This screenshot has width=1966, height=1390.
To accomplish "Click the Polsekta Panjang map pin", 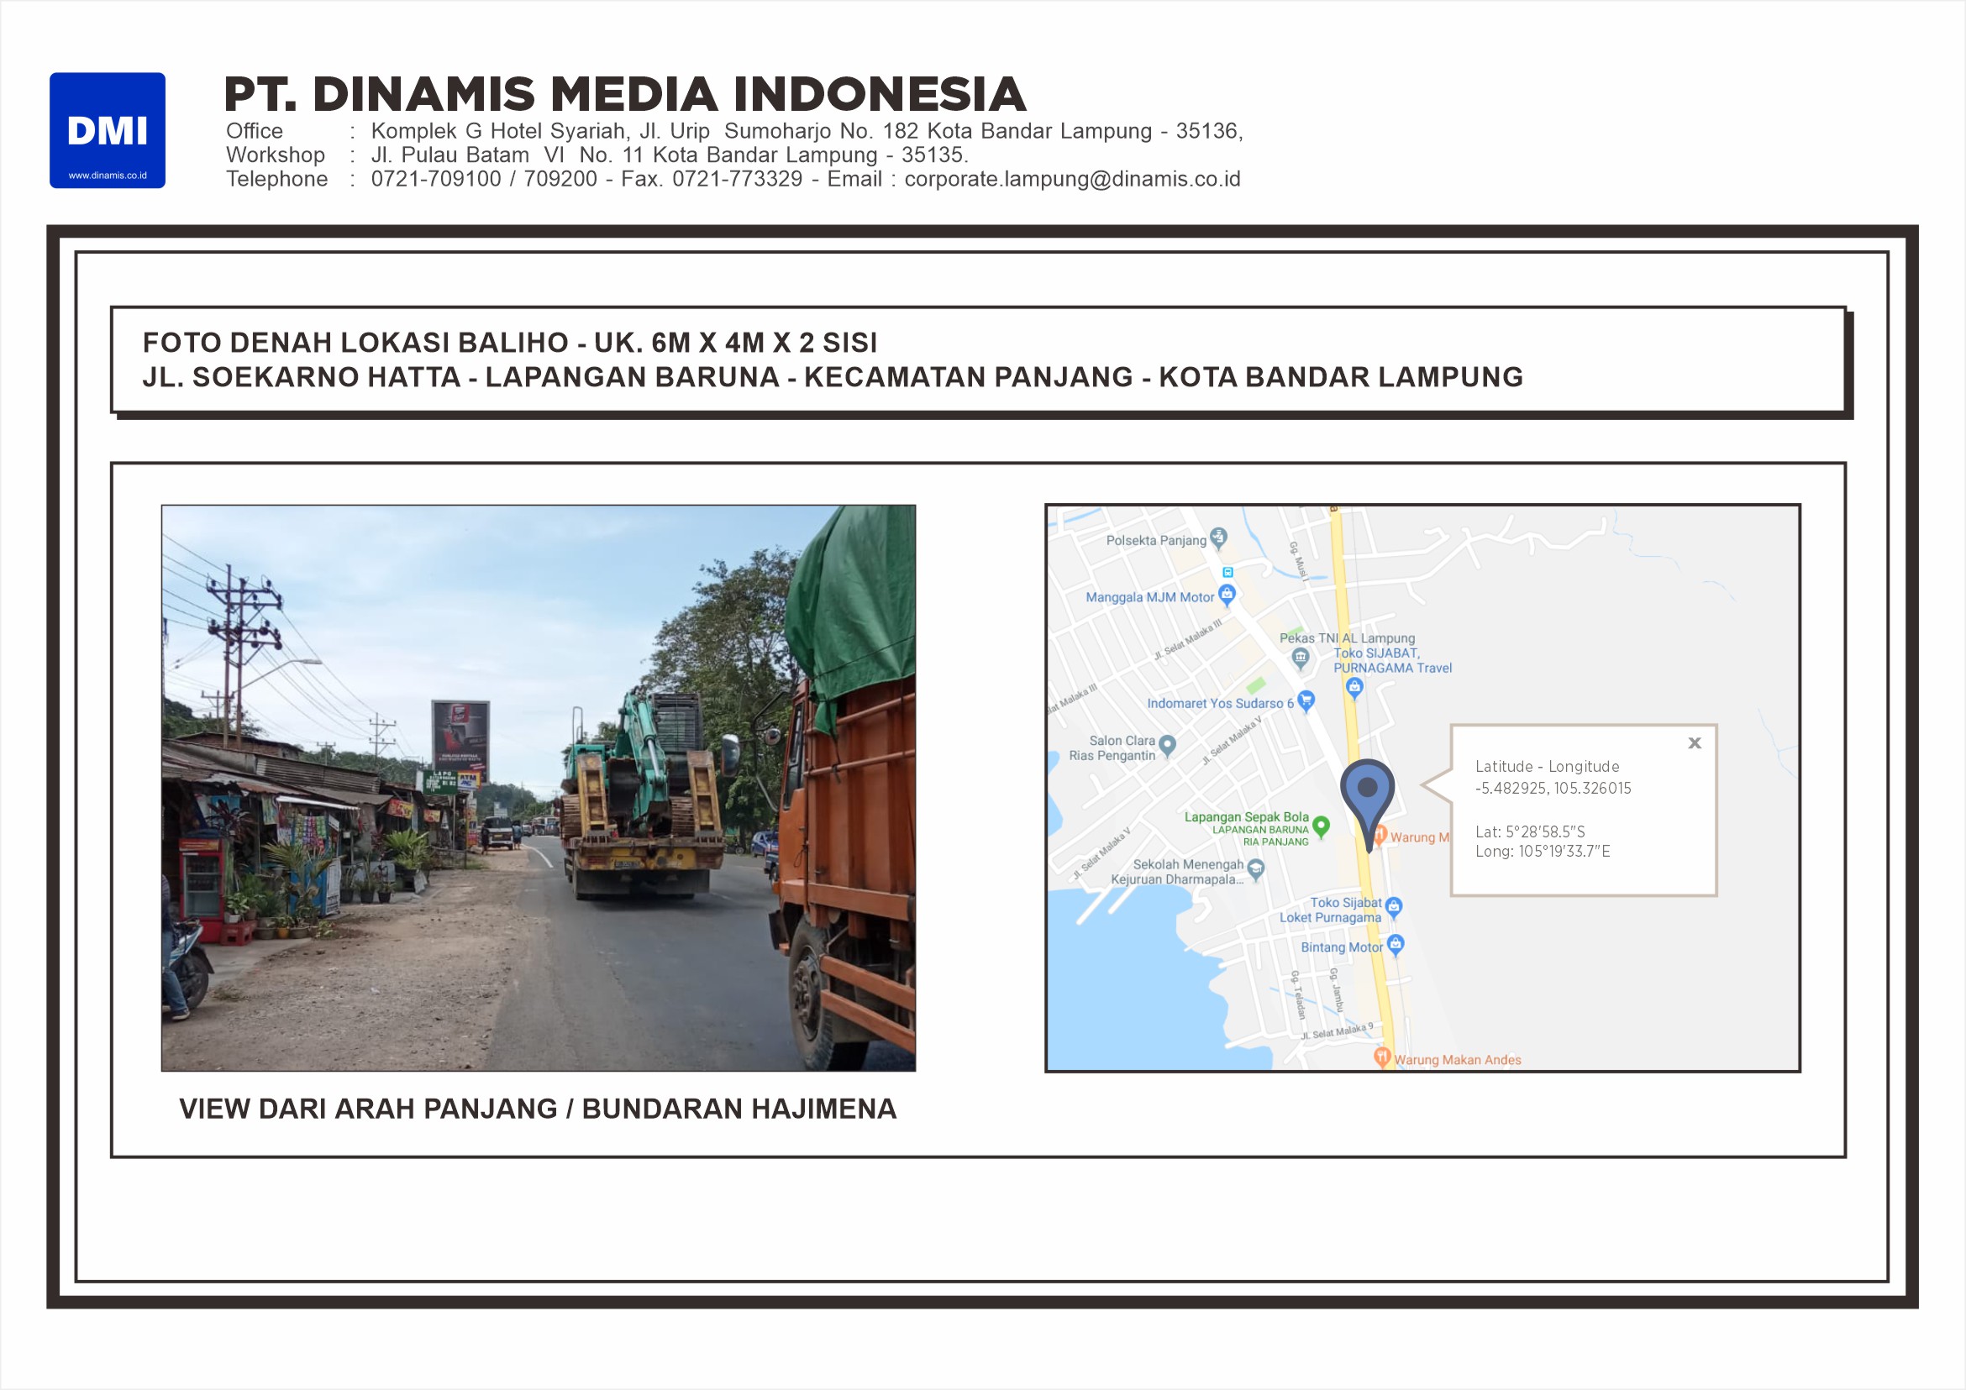I will click(x=1219, y=538).
